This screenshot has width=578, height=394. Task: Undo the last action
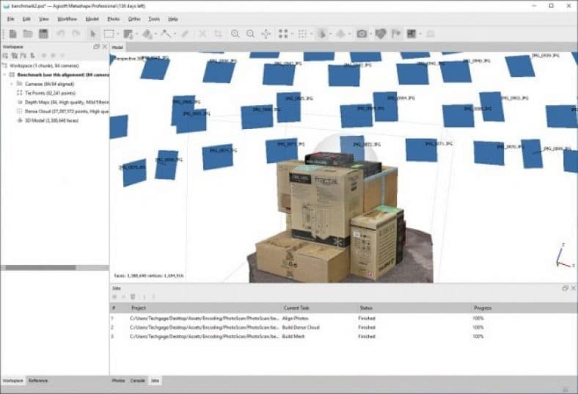click(x=61, y=34)
